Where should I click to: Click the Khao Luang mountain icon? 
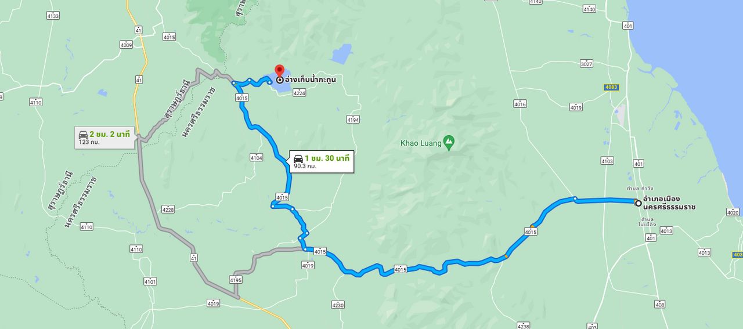448,141
